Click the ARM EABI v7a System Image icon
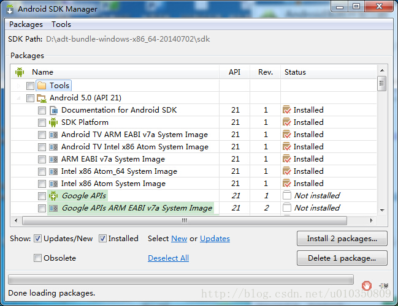The height and width of the screenshot is (306, 398). [x=53, y=159]
